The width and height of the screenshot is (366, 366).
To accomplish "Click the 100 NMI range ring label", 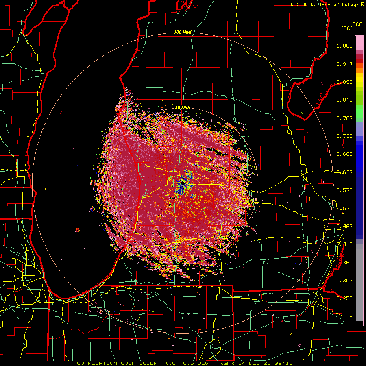I will click(183, 32).
